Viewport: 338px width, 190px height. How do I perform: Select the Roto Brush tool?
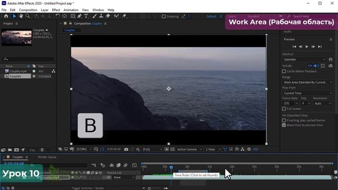pyautogui.click(x=116, y=16)
